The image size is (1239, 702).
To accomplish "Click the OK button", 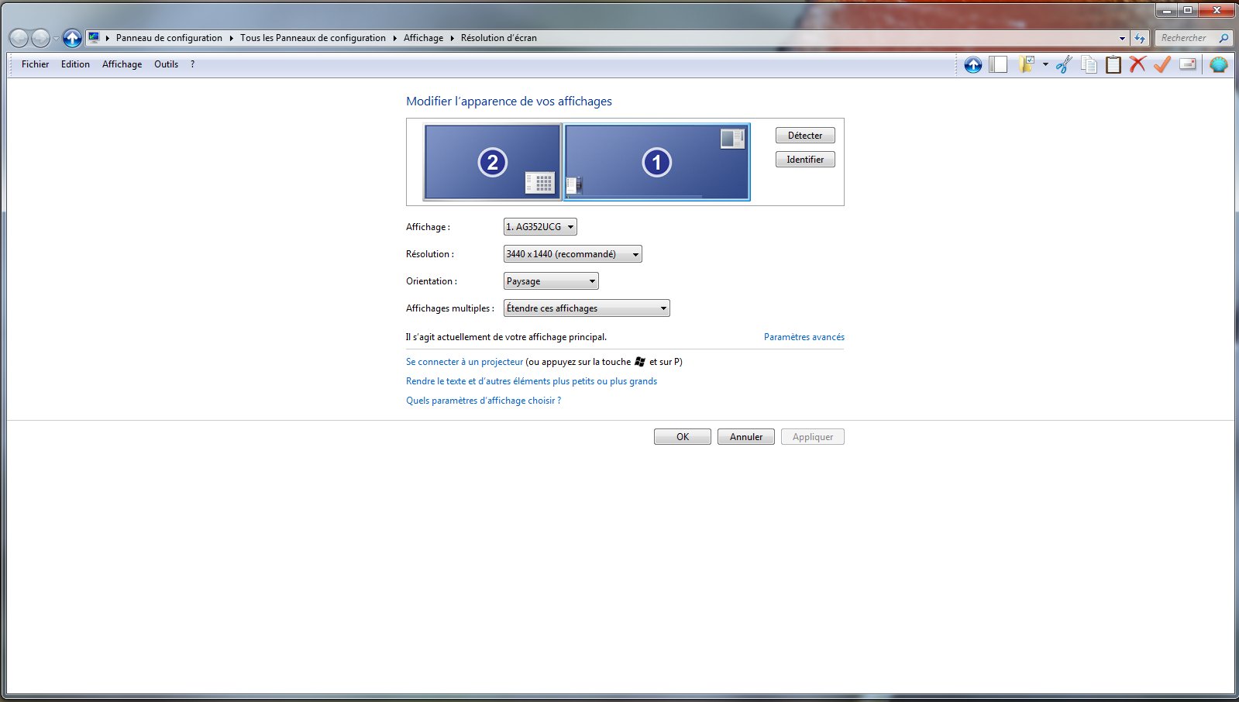I will (x=683, y=437).
